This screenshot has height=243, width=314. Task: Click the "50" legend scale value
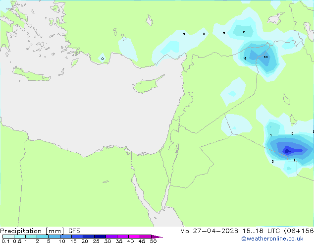[x=153, y=241]
